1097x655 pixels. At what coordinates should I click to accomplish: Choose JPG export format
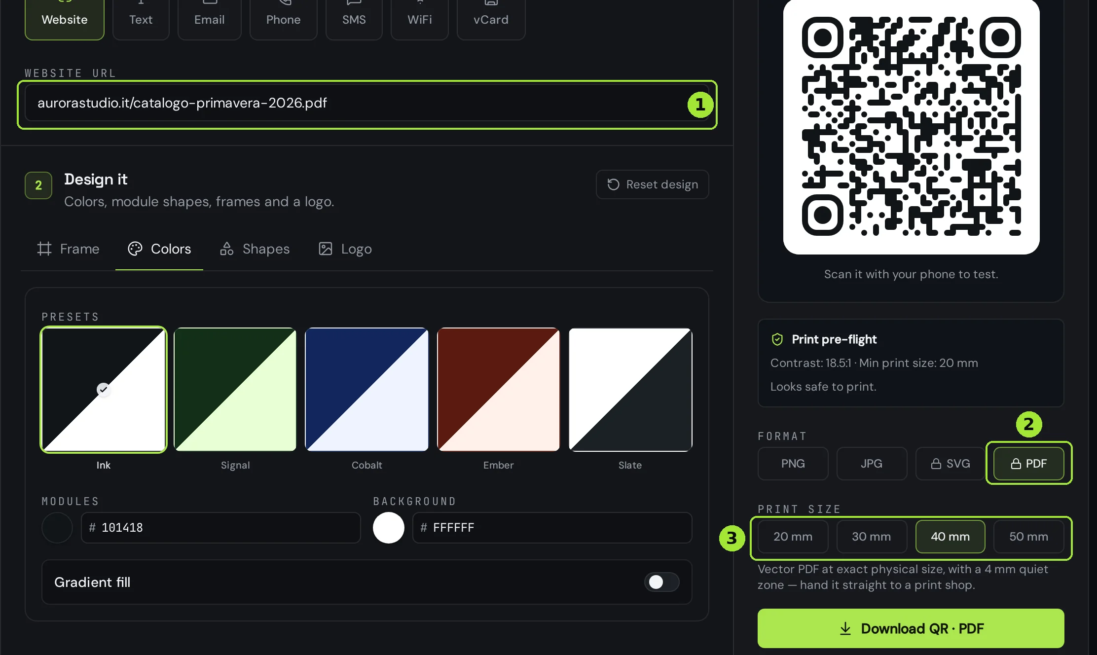pos(872,464)
